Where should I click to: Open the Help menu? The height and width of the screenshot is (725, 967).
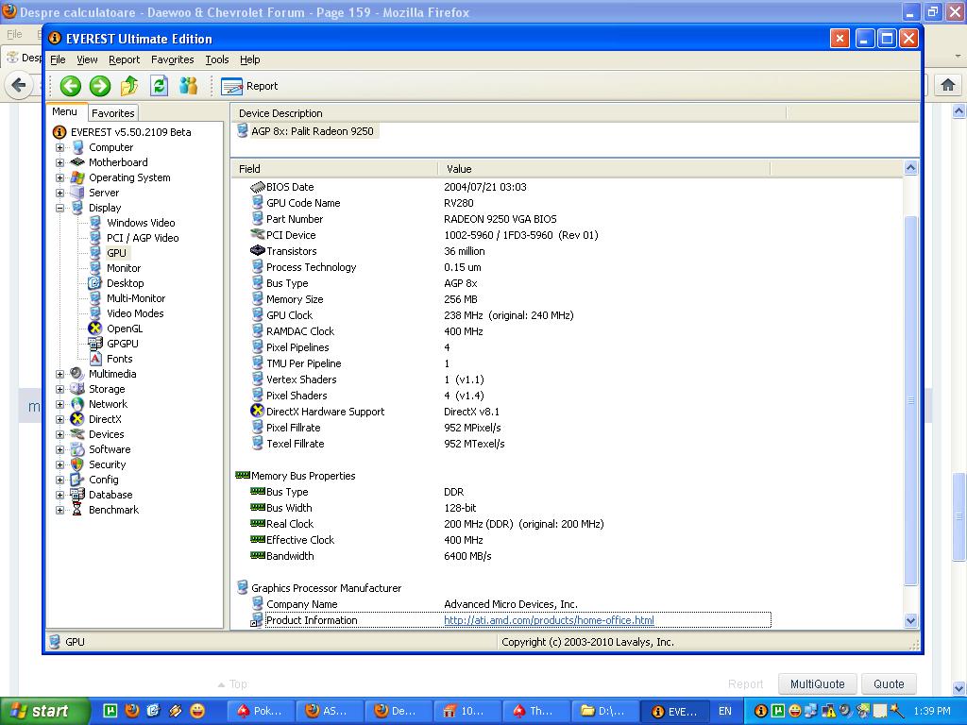(x=249, y=59)
